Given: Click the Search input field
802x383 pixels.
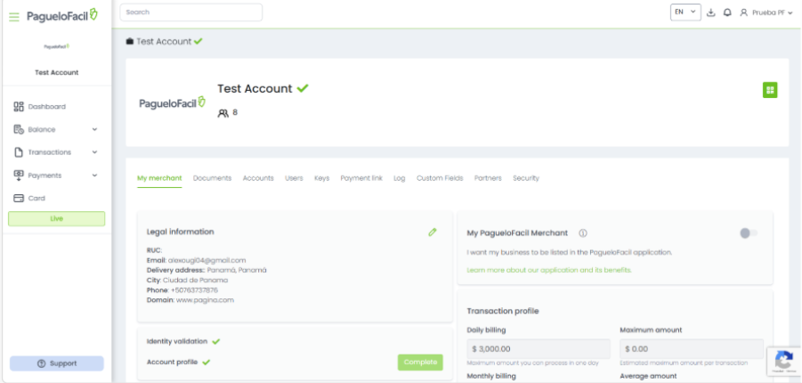Looking at the screenshot, I should pos(191,12).
